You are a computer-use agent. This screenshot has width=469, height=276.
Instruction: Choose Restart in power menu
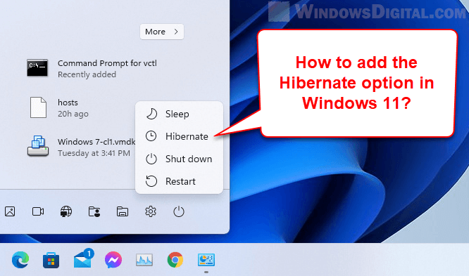(x=179, y=181)
